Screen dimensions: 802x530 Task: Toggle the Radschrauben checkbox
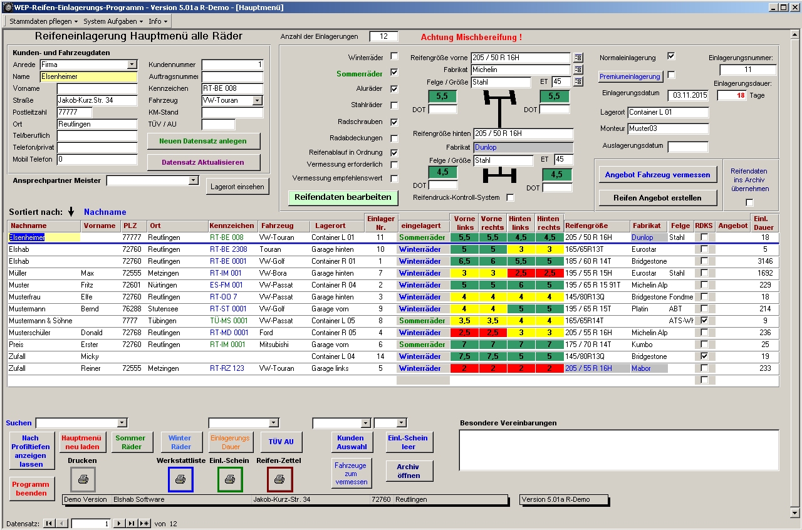pos(394,122)
